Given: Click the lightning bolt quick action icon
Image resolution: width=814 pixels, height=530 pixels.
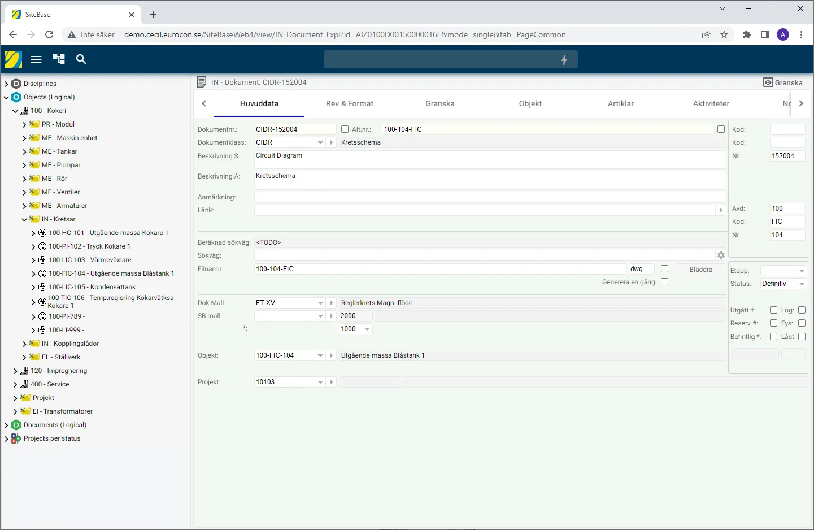Looking at the screenshot, I should point(564,60).
